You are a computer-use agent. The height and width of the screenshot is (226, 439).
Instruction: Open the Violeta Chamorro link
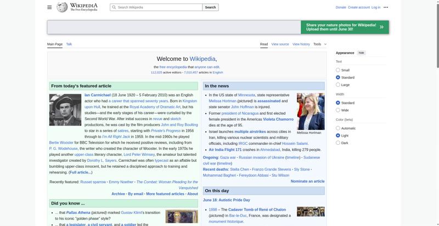[x=278, y=119]
